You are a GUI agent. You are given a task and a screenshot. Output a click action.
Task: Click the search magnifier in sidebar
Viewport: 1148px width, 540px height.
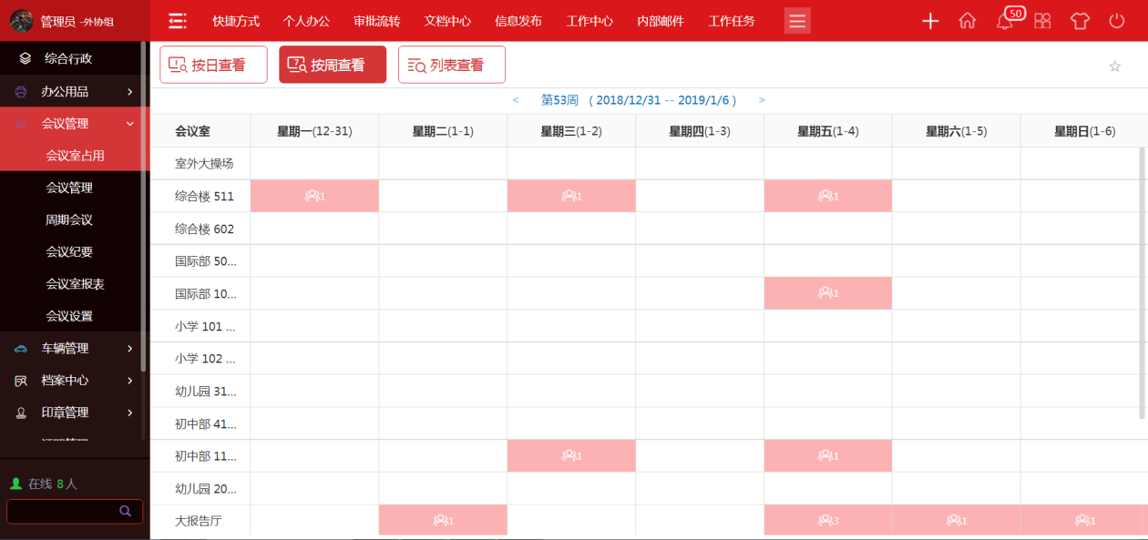(126, 512)
